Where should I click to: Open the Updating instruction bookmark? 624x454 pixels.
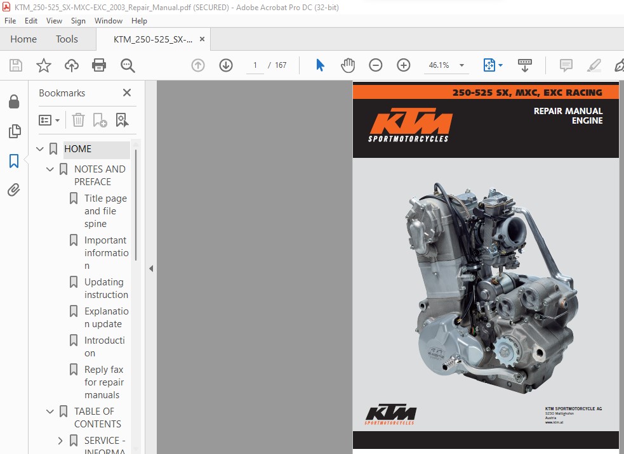click(106, 289)
